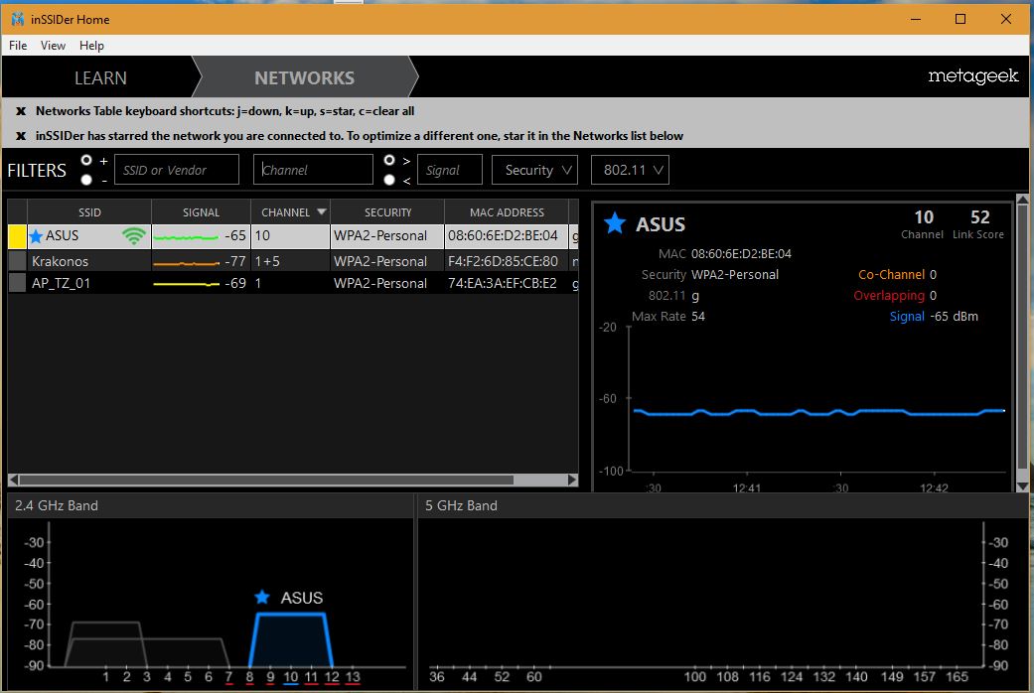
Task: Select the Krakonos network row
Action: 60,261
